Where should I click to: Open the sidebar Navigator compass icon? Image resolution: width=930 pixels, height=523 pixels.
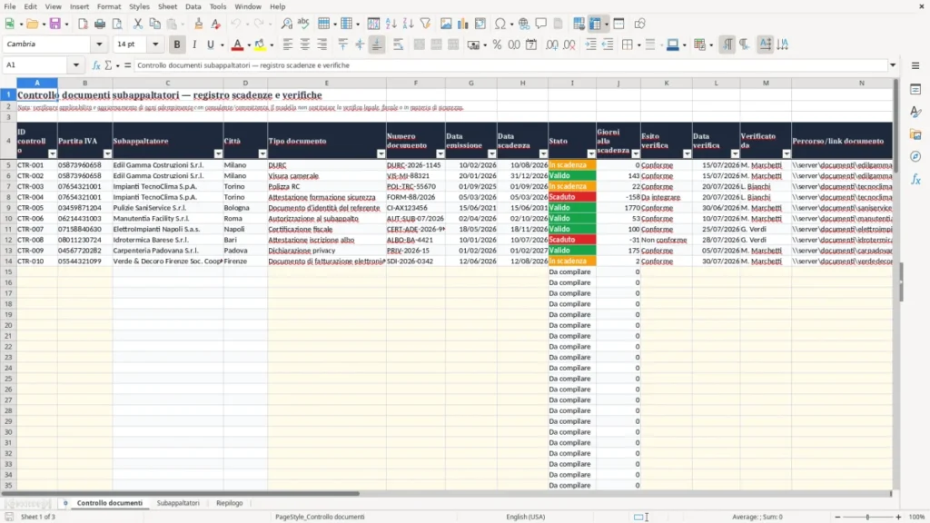(x=915, y=156)
